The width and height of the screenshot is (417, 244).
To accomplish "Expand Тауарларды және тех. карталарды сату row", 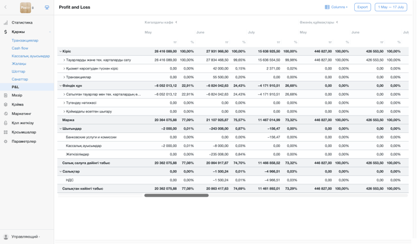I will pyautogui.click(x=64, y=60).
